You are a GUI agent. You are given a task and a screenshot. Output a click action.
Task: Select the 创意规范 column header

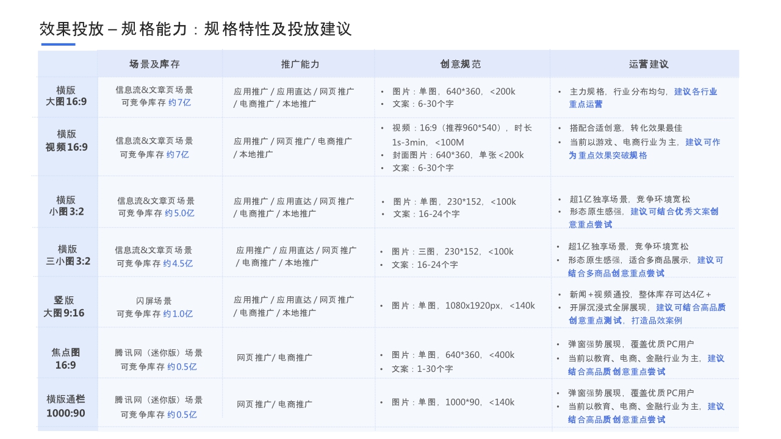coord(462,63)
